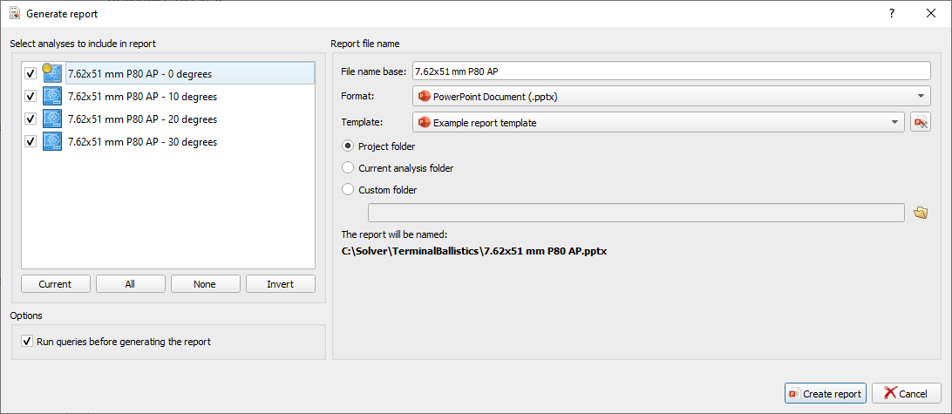Open the Format dropdown list
952x414 pixels.
point(671,96)
